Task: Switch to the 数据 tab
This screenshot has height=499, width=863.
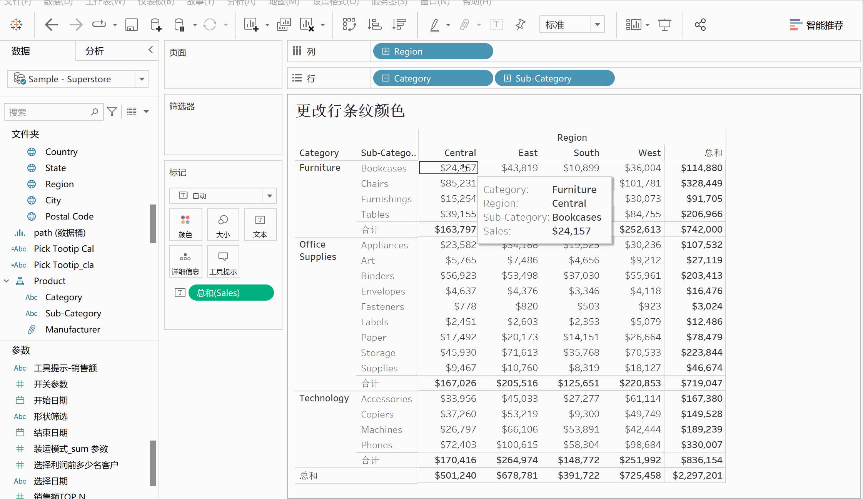Action: coord(21,51)
